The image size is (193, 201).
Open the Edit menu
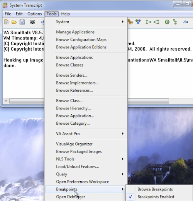pos(19,14)
